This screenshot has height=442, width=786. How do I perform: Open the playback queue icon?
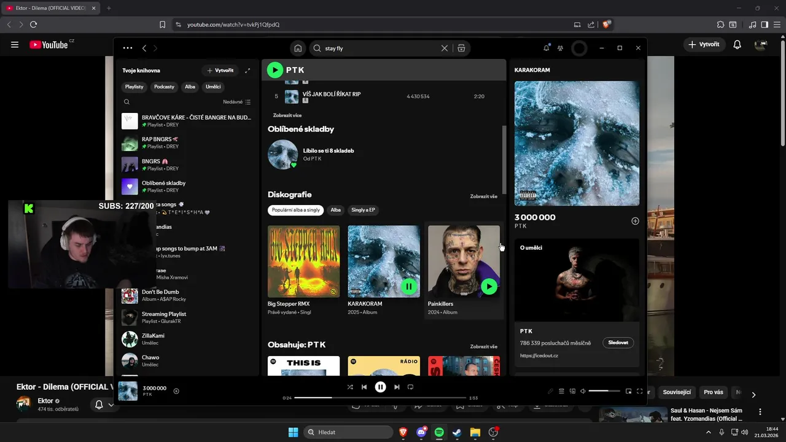pyautogui.click(x=561, y=391)
